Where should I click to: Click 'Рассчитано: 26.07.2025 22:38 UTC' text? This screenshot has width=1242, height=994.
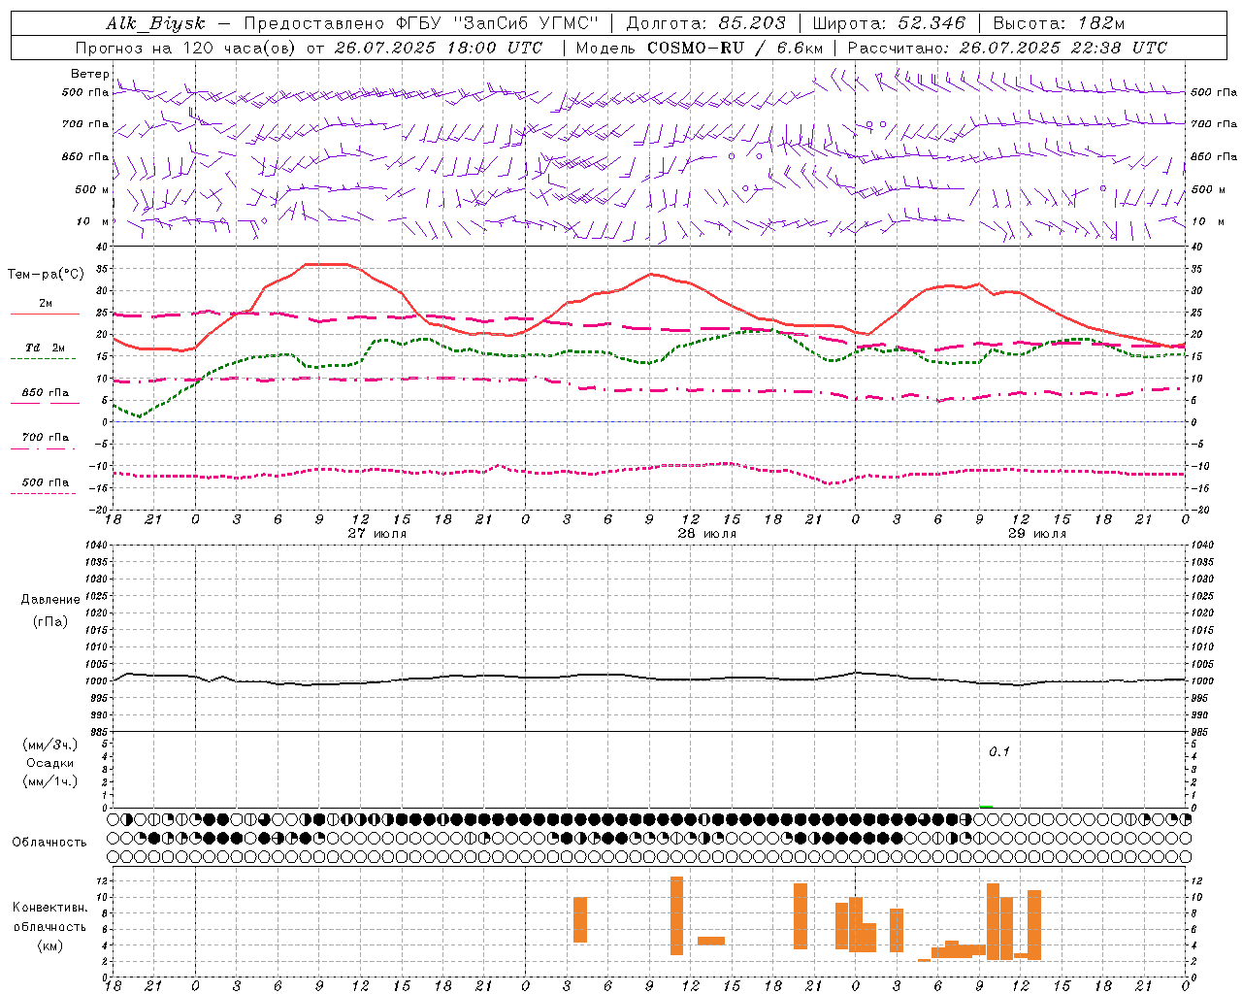pyautogui.click(x=1007, y=48)
